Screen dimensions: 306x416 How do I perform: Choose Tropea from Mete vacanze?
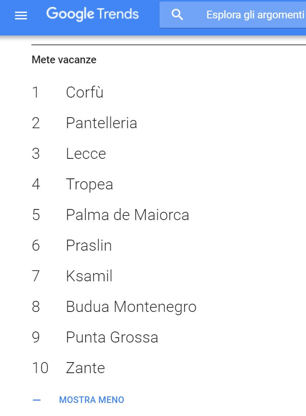[x=89, y=185]
